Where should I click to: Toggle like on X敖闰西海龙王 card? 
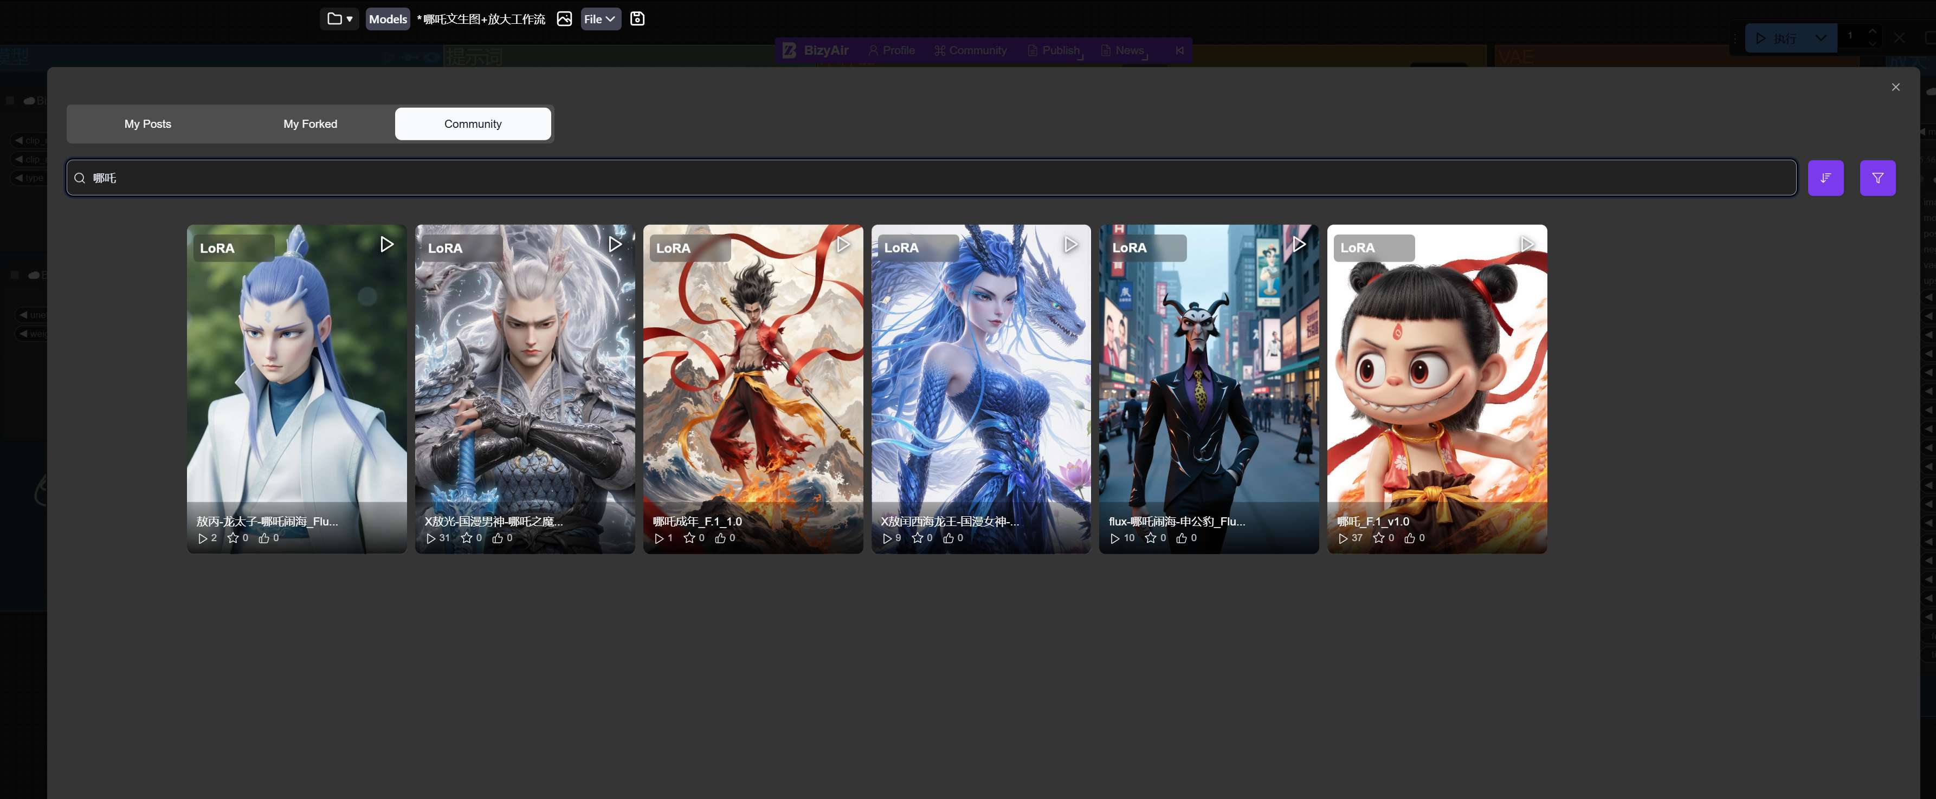[x=948, y=538]
